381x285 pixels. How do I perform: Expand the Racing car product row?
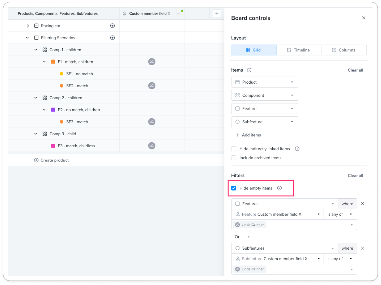[28, 26]
